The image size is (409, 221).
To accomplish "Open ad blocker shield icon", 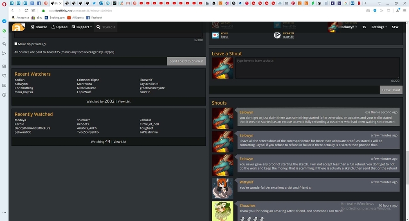I will click(x=375, y=11).
